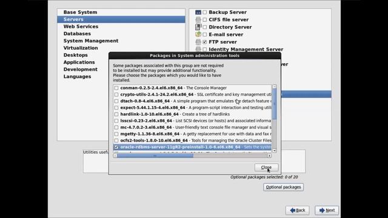Click the Back button arrow icon
The width and height of the screenshot is (388, 218).
(x=293, y=210)
